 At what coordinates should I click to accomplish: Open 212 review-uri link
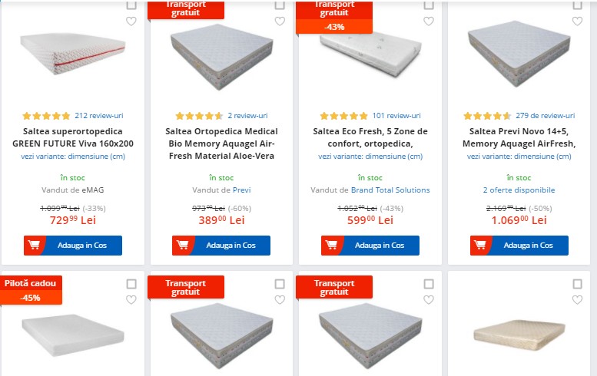[98, 116]
